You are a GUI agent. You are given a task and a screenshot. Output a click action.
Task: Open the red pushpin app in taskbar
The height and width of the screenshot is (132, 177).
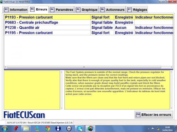(x=16, y=129)
